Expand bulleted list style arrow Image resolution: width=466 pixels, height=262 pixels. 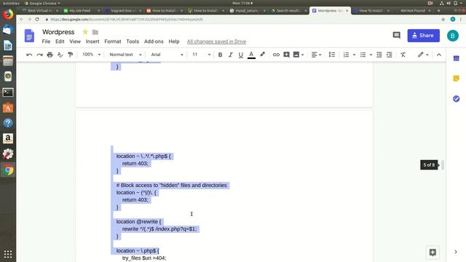(371, 55)
